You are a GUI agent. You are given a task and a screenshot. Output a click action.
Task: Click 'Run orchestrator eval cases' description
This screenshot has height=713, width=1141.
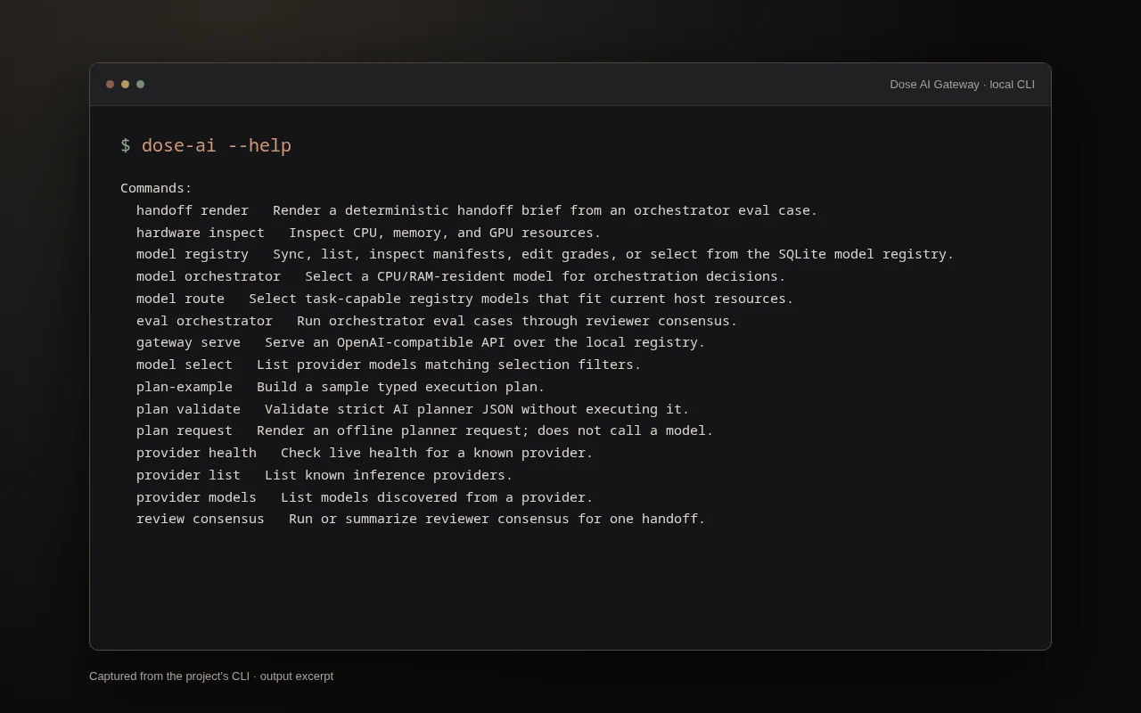[x=517, y=321]
